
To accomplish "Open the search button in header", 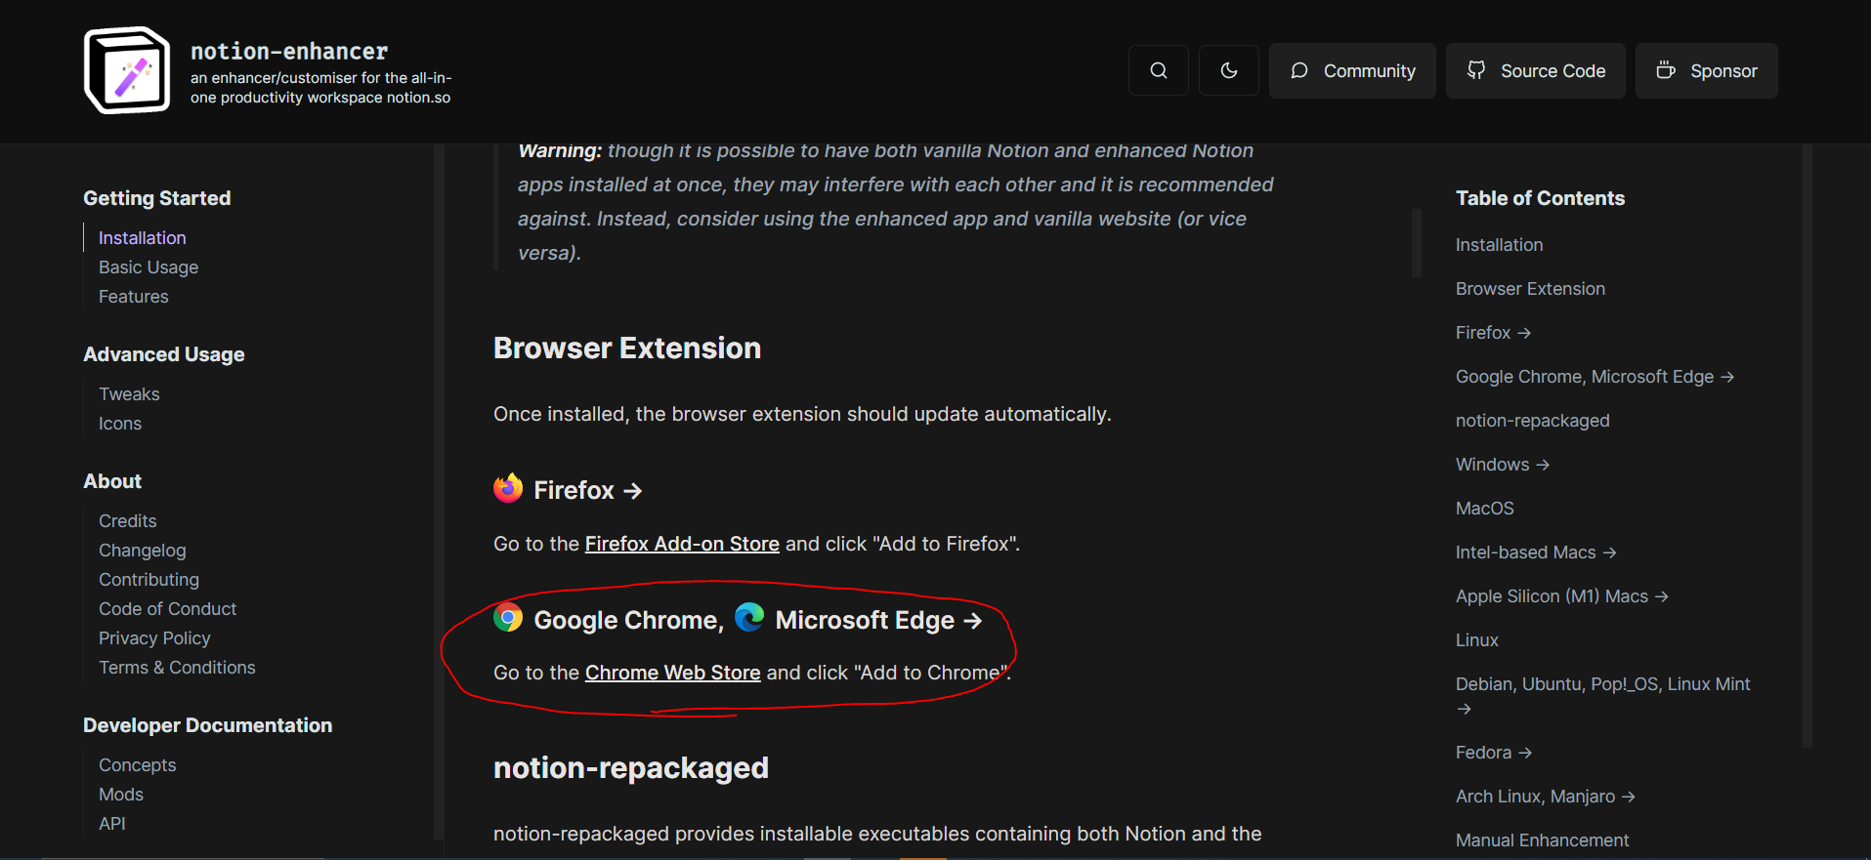I will click(1159, 70).
